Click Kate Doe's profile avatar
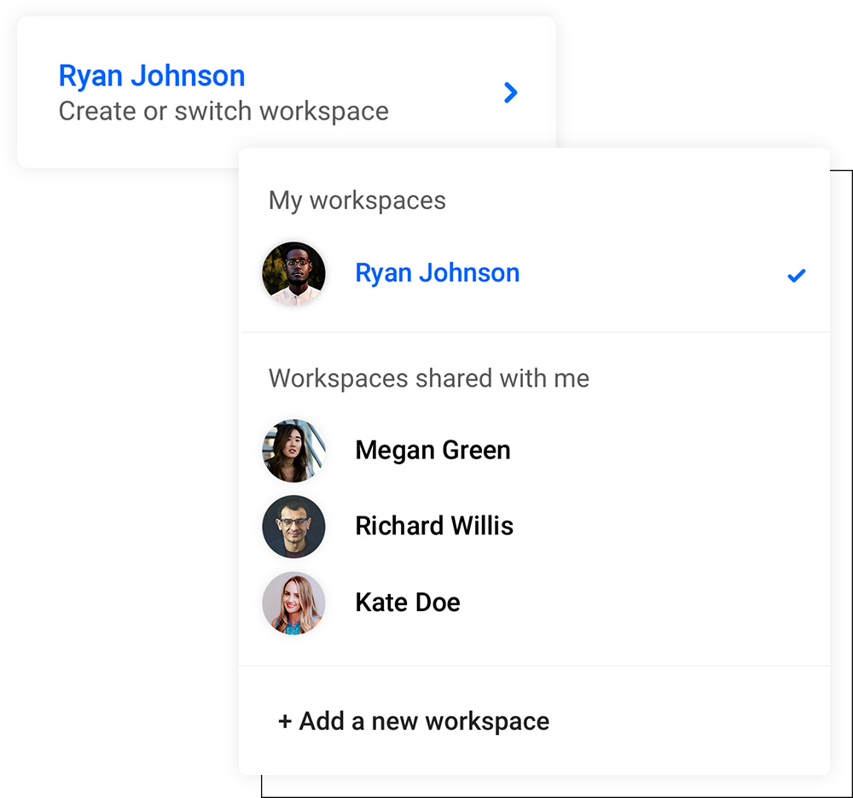 293,603
